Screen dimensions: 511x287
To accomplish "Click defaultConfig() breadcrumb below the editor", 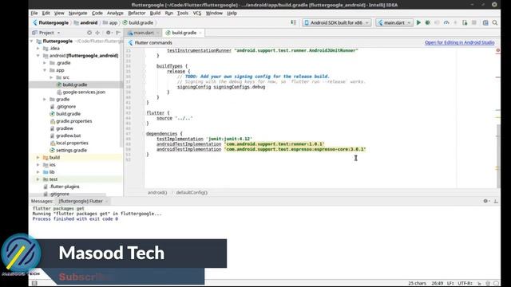I will 192,192.
